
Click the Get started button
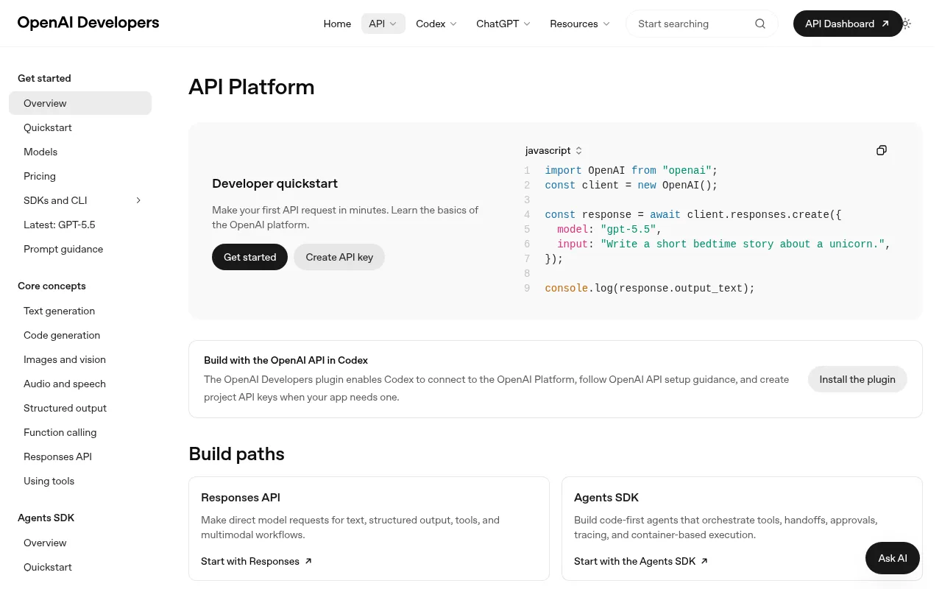[x=250, y=257]
